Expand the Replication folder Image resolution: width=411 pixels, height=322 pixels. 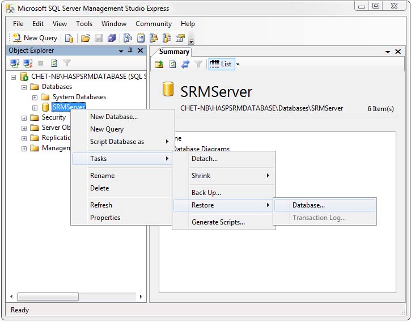24,138
